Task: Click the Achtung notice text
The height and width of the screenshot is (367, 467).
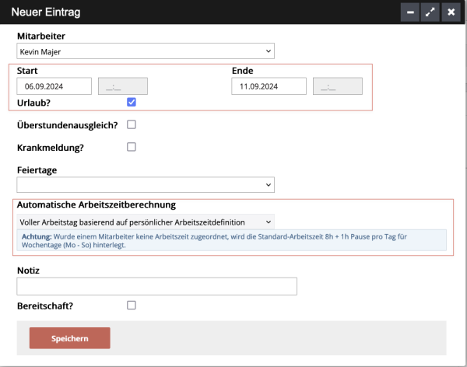Action: (233, 240)
